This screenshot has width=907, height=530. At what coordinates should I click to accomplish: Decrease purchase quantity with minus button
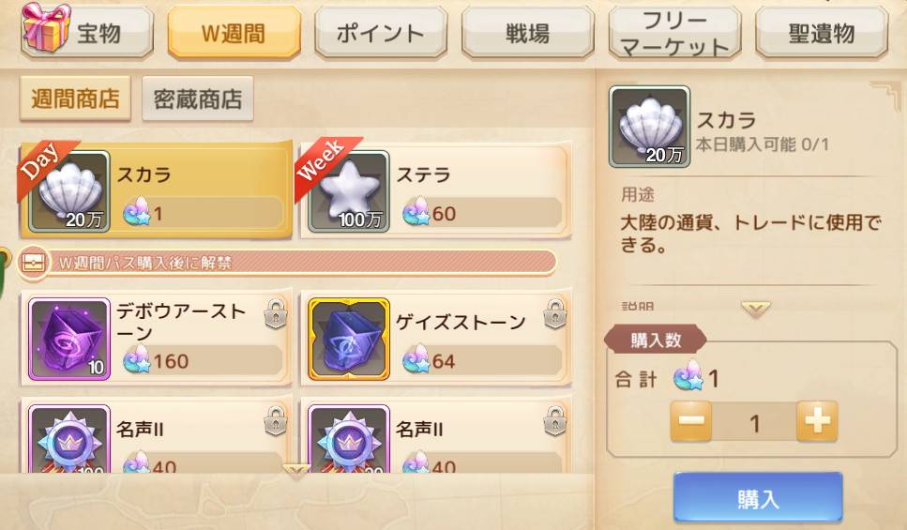(691, 421)
